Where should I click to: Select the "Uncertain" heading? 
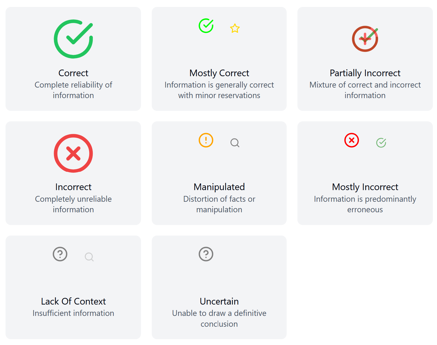tap(219, 301)
